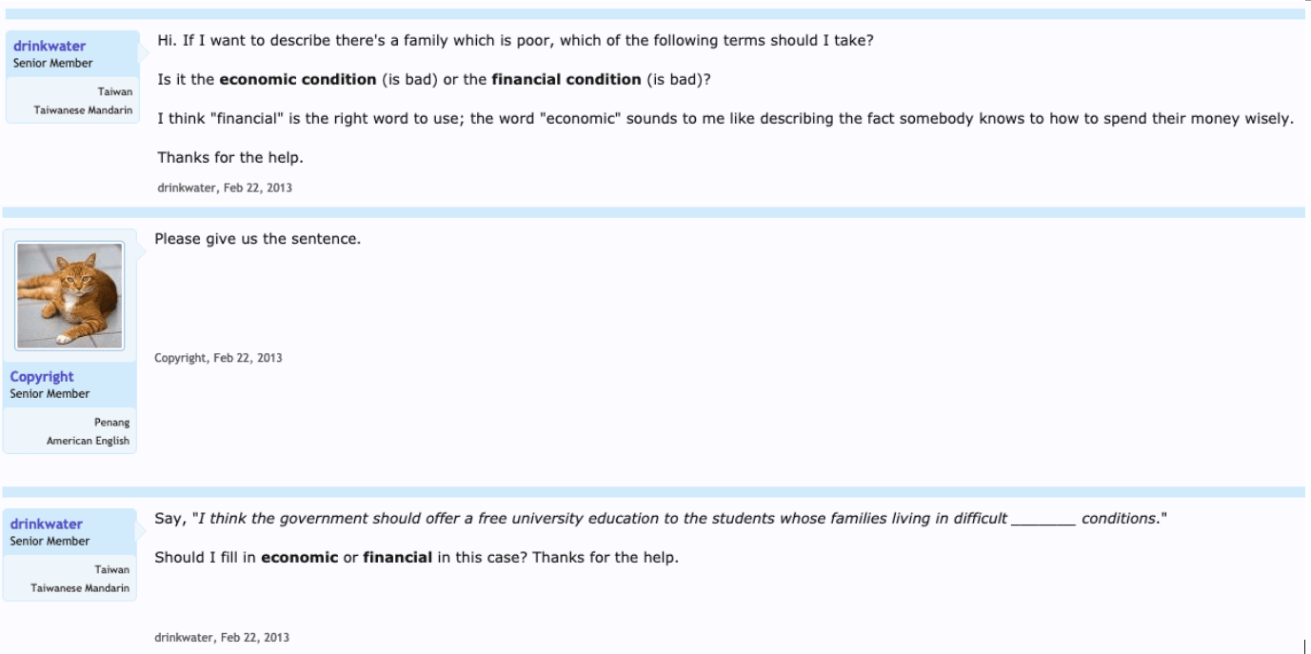Screen dimensions: 1311x654
Task: Click the "American English" language label
Action: [88, 441]
